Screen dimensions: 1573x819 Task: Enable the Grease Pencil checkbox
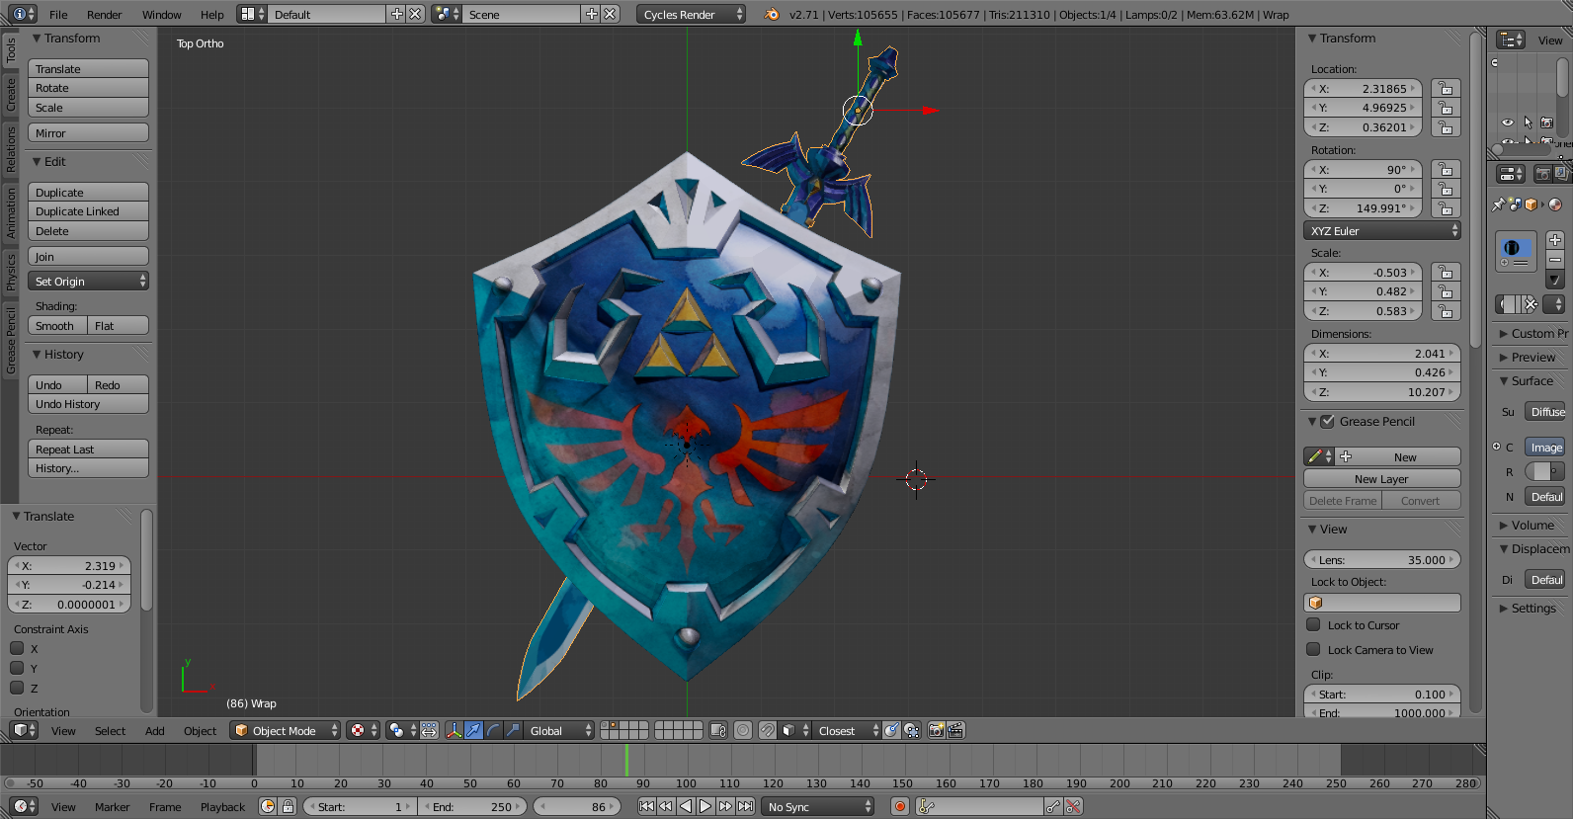pos(1328,422)
